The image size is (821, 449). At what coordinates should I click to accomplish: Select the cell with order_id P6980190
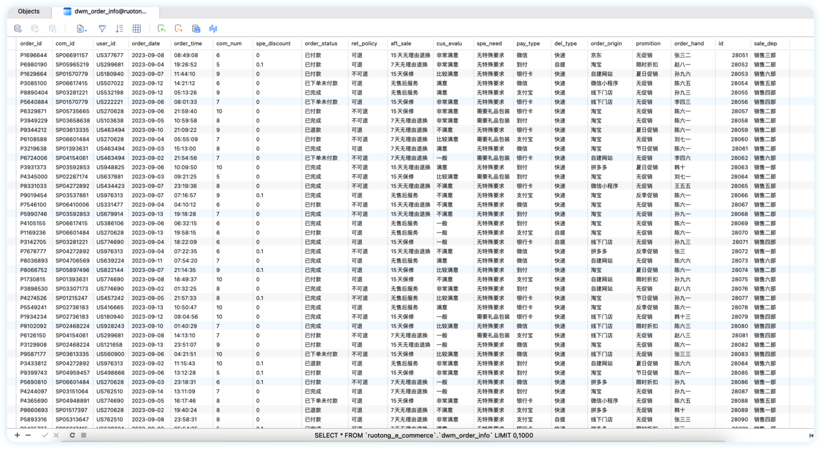[33, 64]
